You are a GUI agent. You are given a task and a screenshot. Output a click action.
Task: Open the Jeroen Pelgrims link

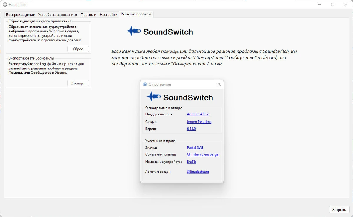(x=199, y=121)
